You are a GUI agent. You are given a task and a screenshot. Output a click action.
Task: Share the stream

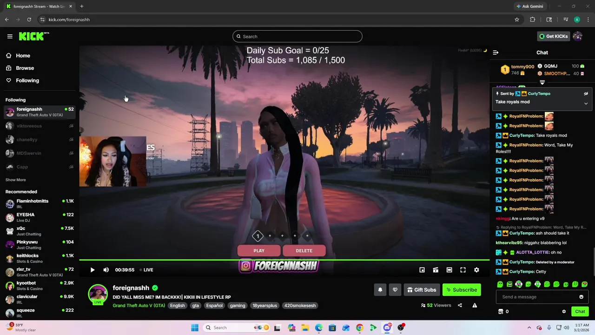(x=460, y=306)
